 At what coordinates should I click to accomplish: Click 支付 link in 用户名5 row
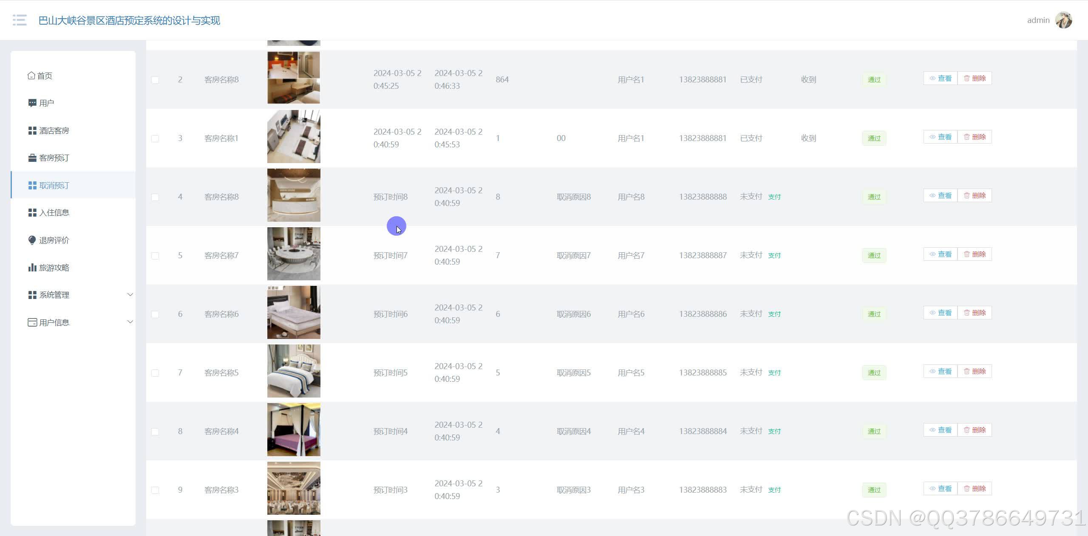point(774,373)
